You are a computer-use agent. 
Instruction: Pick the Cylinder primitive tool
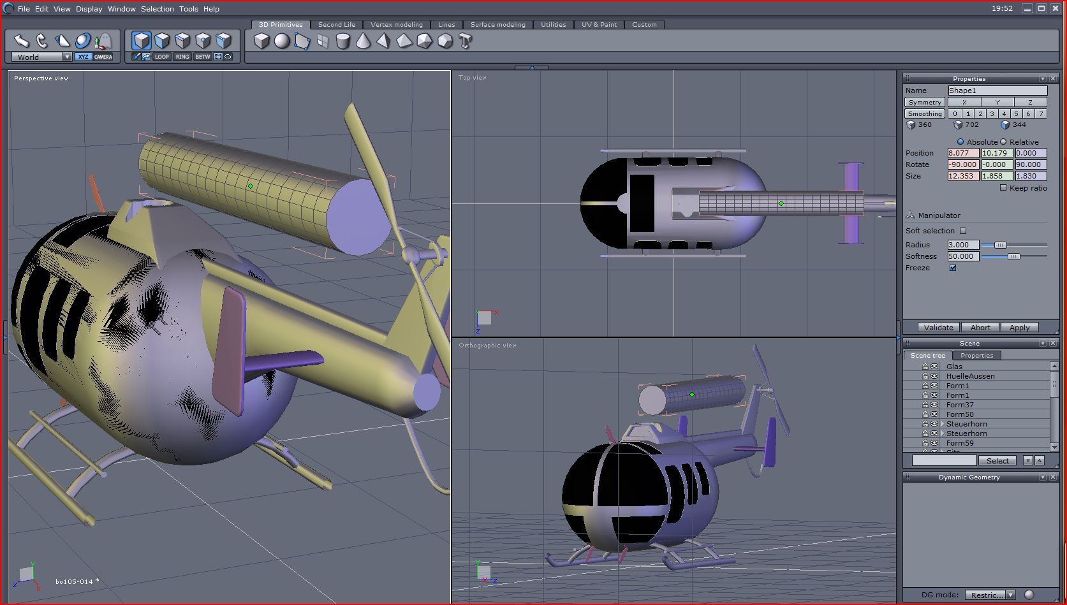tap(343, 41)
